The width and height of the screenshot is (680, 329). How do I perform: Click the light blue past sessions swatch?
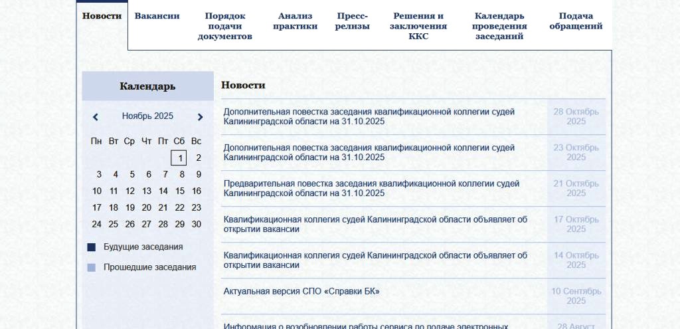pyautogui.click(x=92, y=268)
